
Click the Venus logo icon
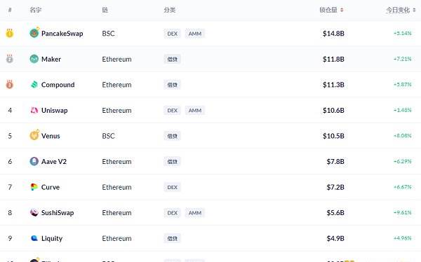click(x=34, y=135)
